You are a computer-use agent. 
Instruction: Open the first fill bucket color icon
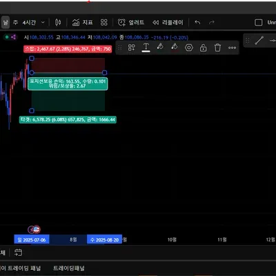(x=160, y=47)
